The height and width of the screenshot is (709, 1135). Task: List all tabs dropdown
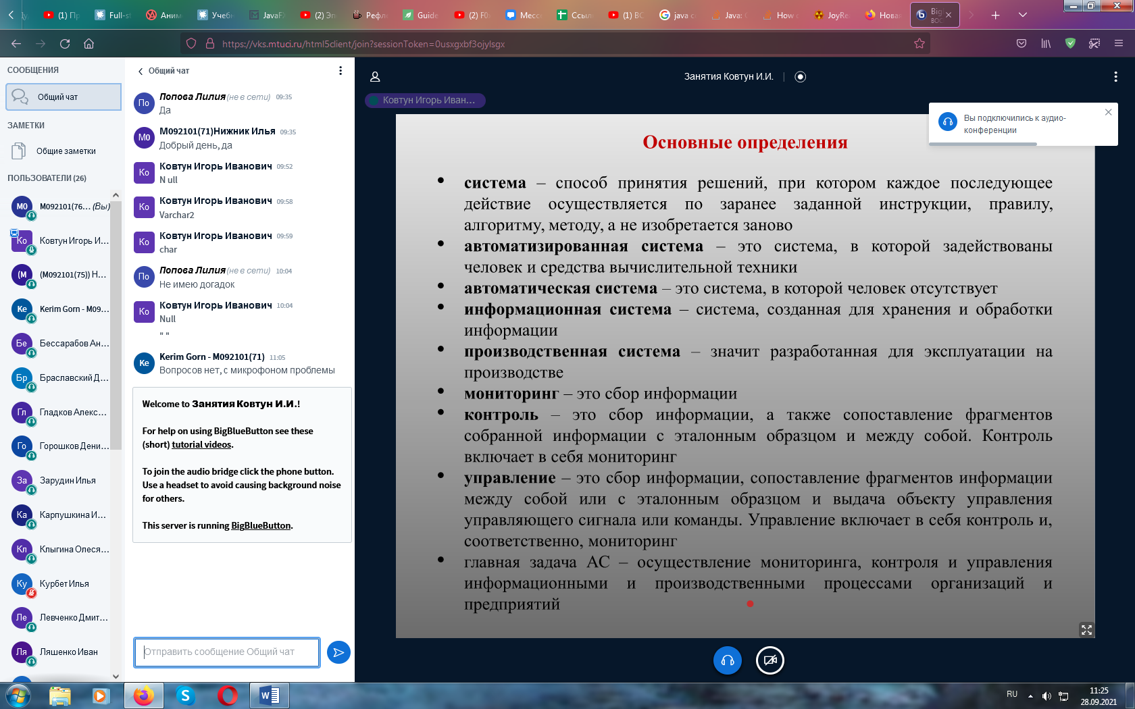pos(1023,15)
